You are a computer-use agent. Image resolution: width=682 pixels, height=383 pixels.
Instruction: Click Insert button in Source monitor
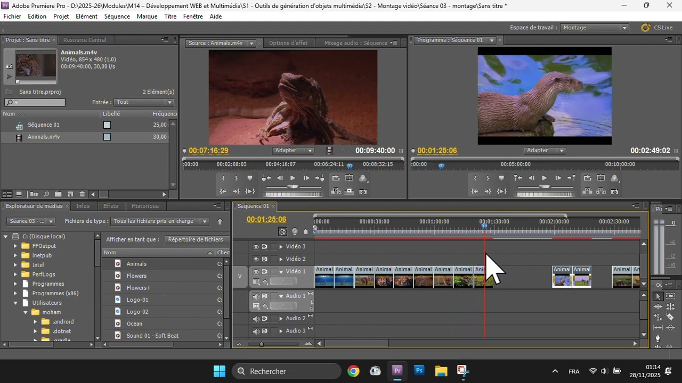336,191
